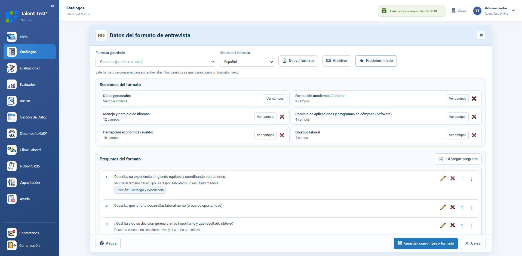Click the Global building icon
The image size is (522, 256).
453,11
